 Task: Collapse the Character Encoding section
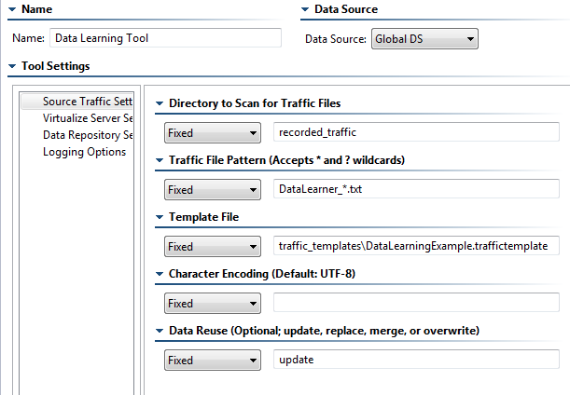[160, 274]
